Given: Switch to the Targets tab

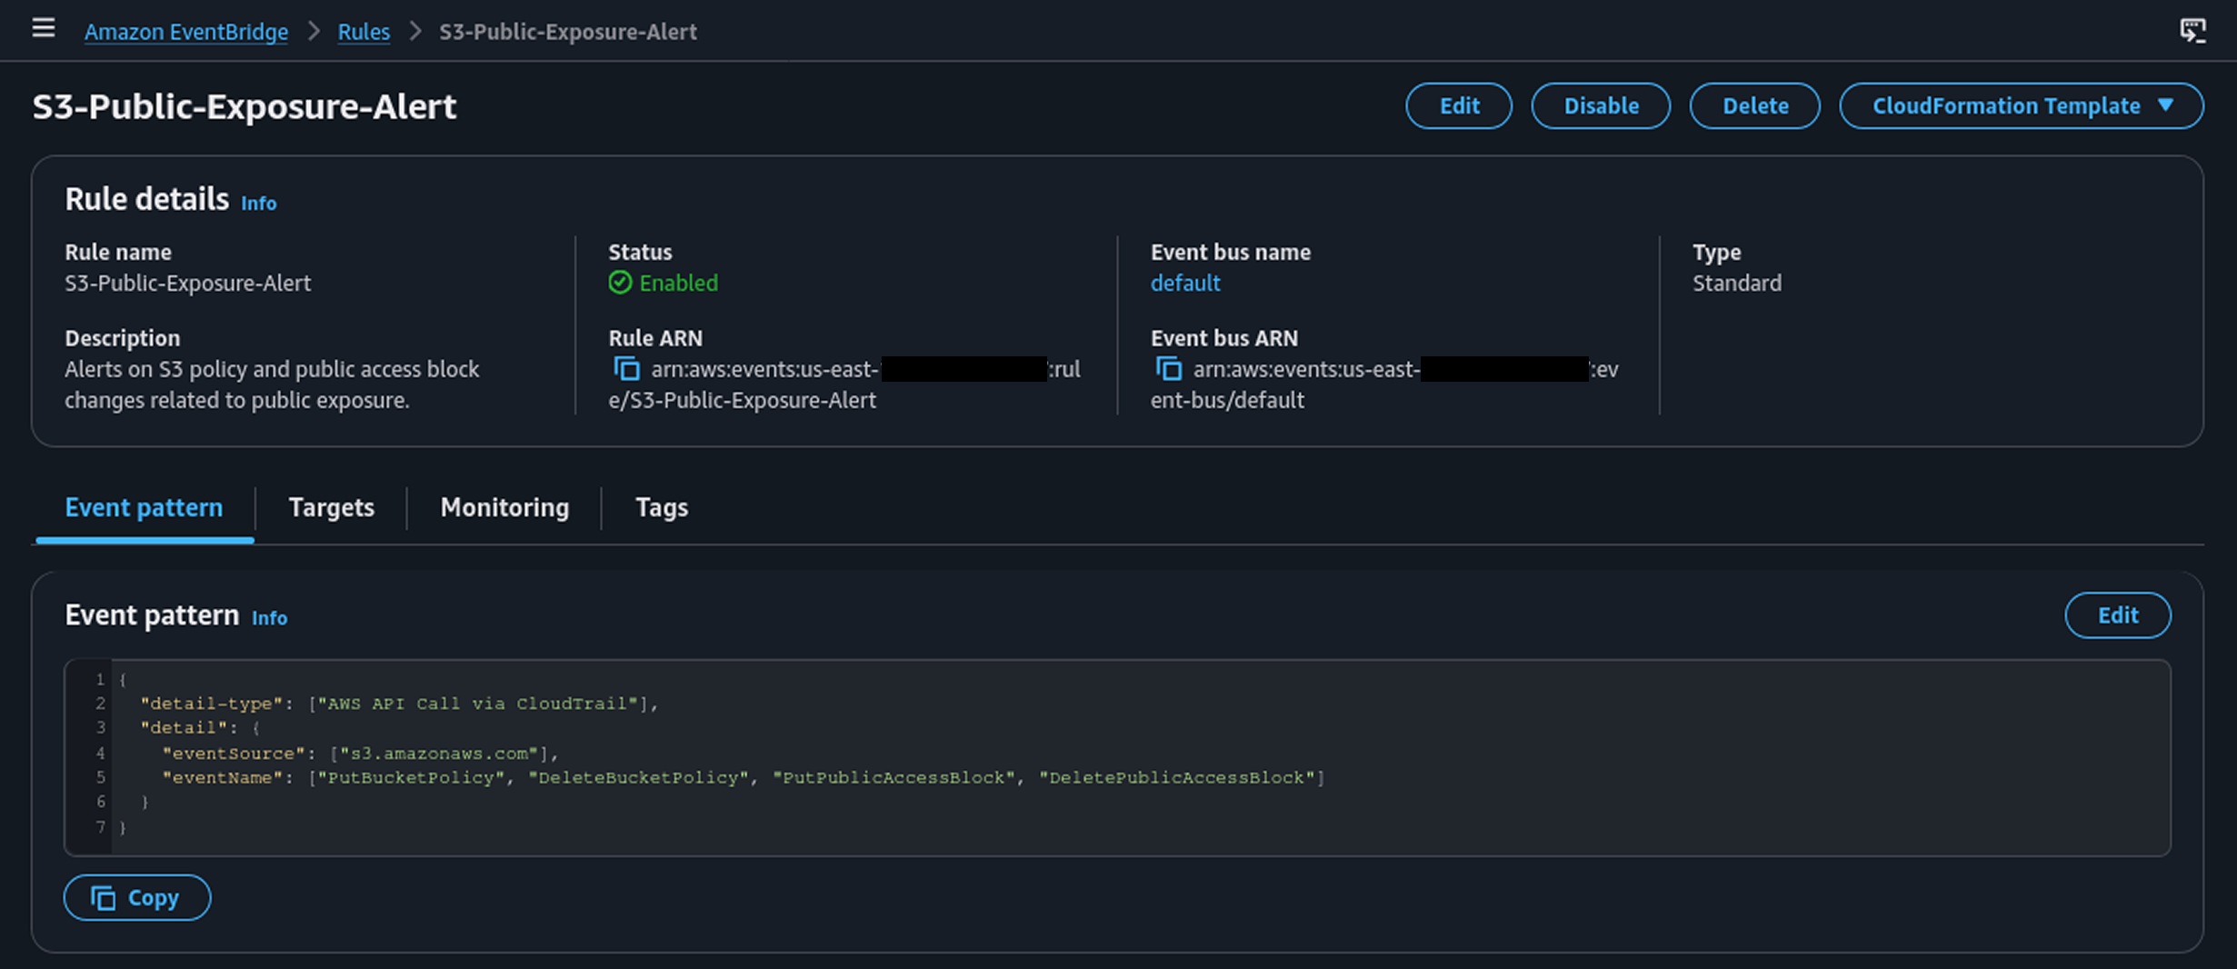Looking at the screenshot, I should click(x=331, y=507).
